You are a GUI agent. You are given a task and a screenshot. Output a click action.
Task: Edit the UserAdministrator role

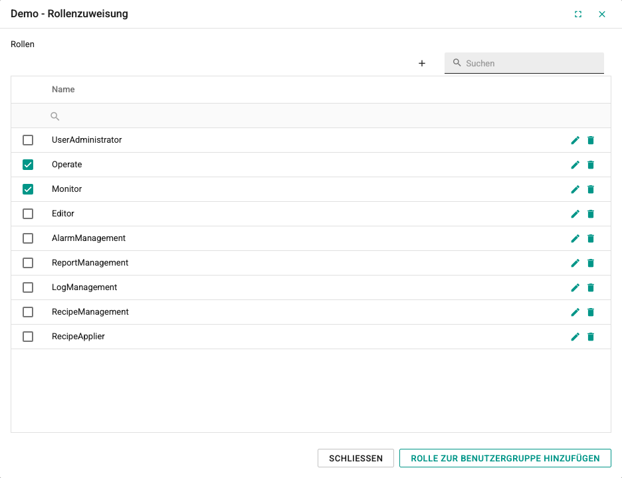click(x=575, y=140)
